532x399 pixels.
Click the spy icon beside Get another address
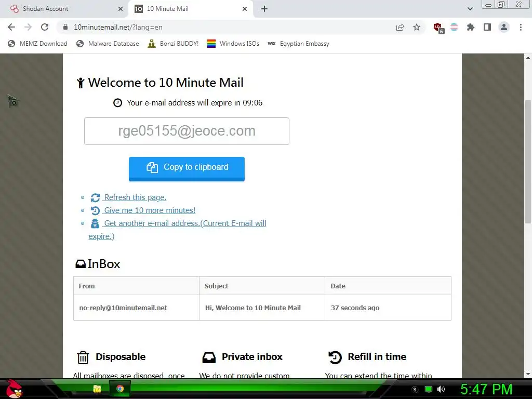click(x=95, y=223)
